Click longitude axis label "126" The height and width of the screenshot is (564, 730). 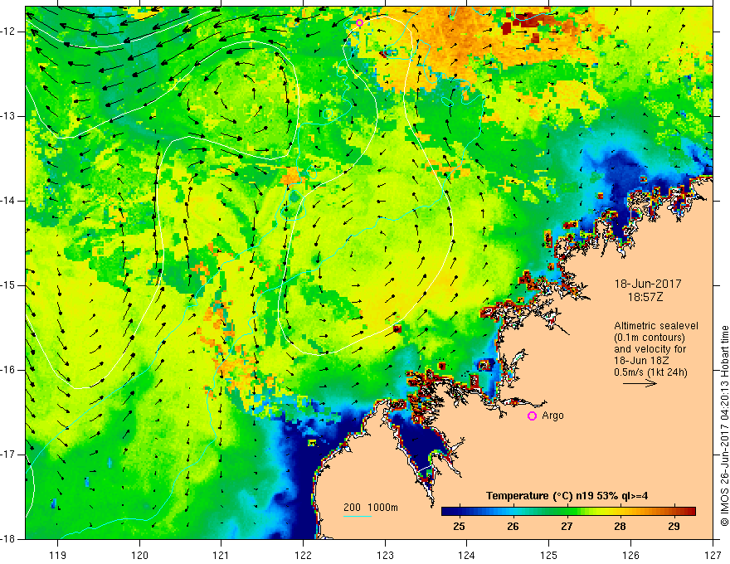pyautogui.click(x=630, y=555)
